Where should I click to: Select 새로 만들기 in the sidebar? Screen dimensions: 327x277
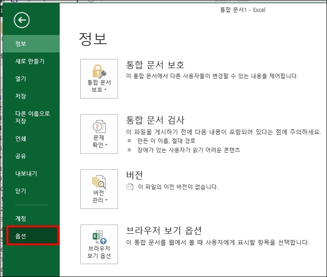tap(31, 61)
